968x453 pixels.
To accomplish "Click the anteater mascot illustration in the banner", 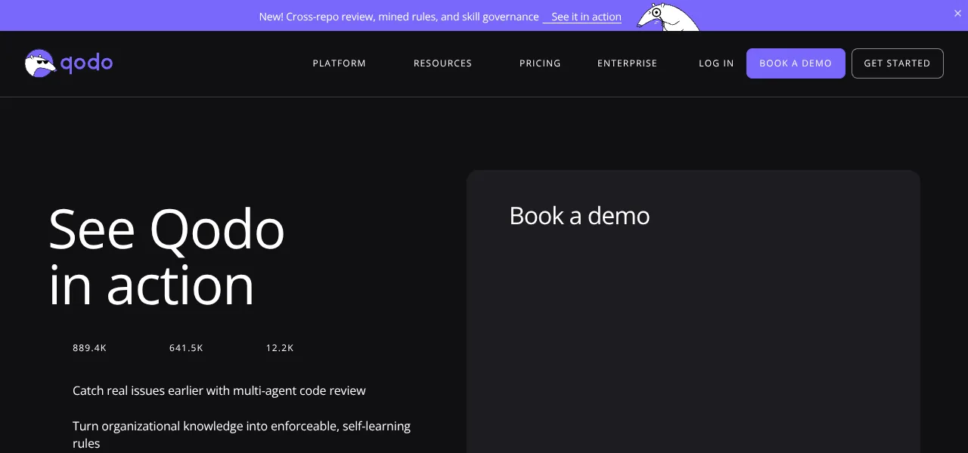I will tap(668, 17).
